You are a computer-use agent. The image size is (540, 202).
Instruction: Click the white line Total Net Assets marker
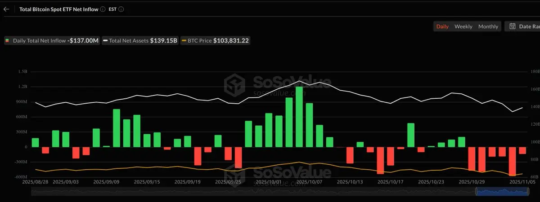coord(105,40)
